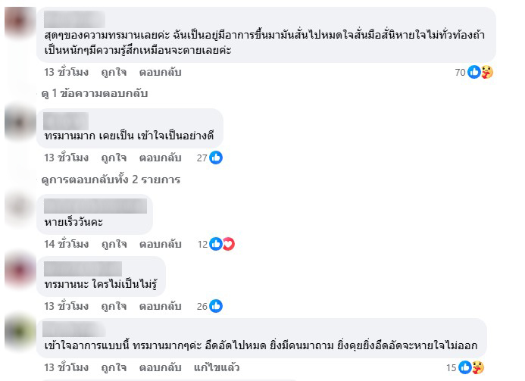
Task: Reply to the first comment with ตอบกลับ
Action: (161, 72)
